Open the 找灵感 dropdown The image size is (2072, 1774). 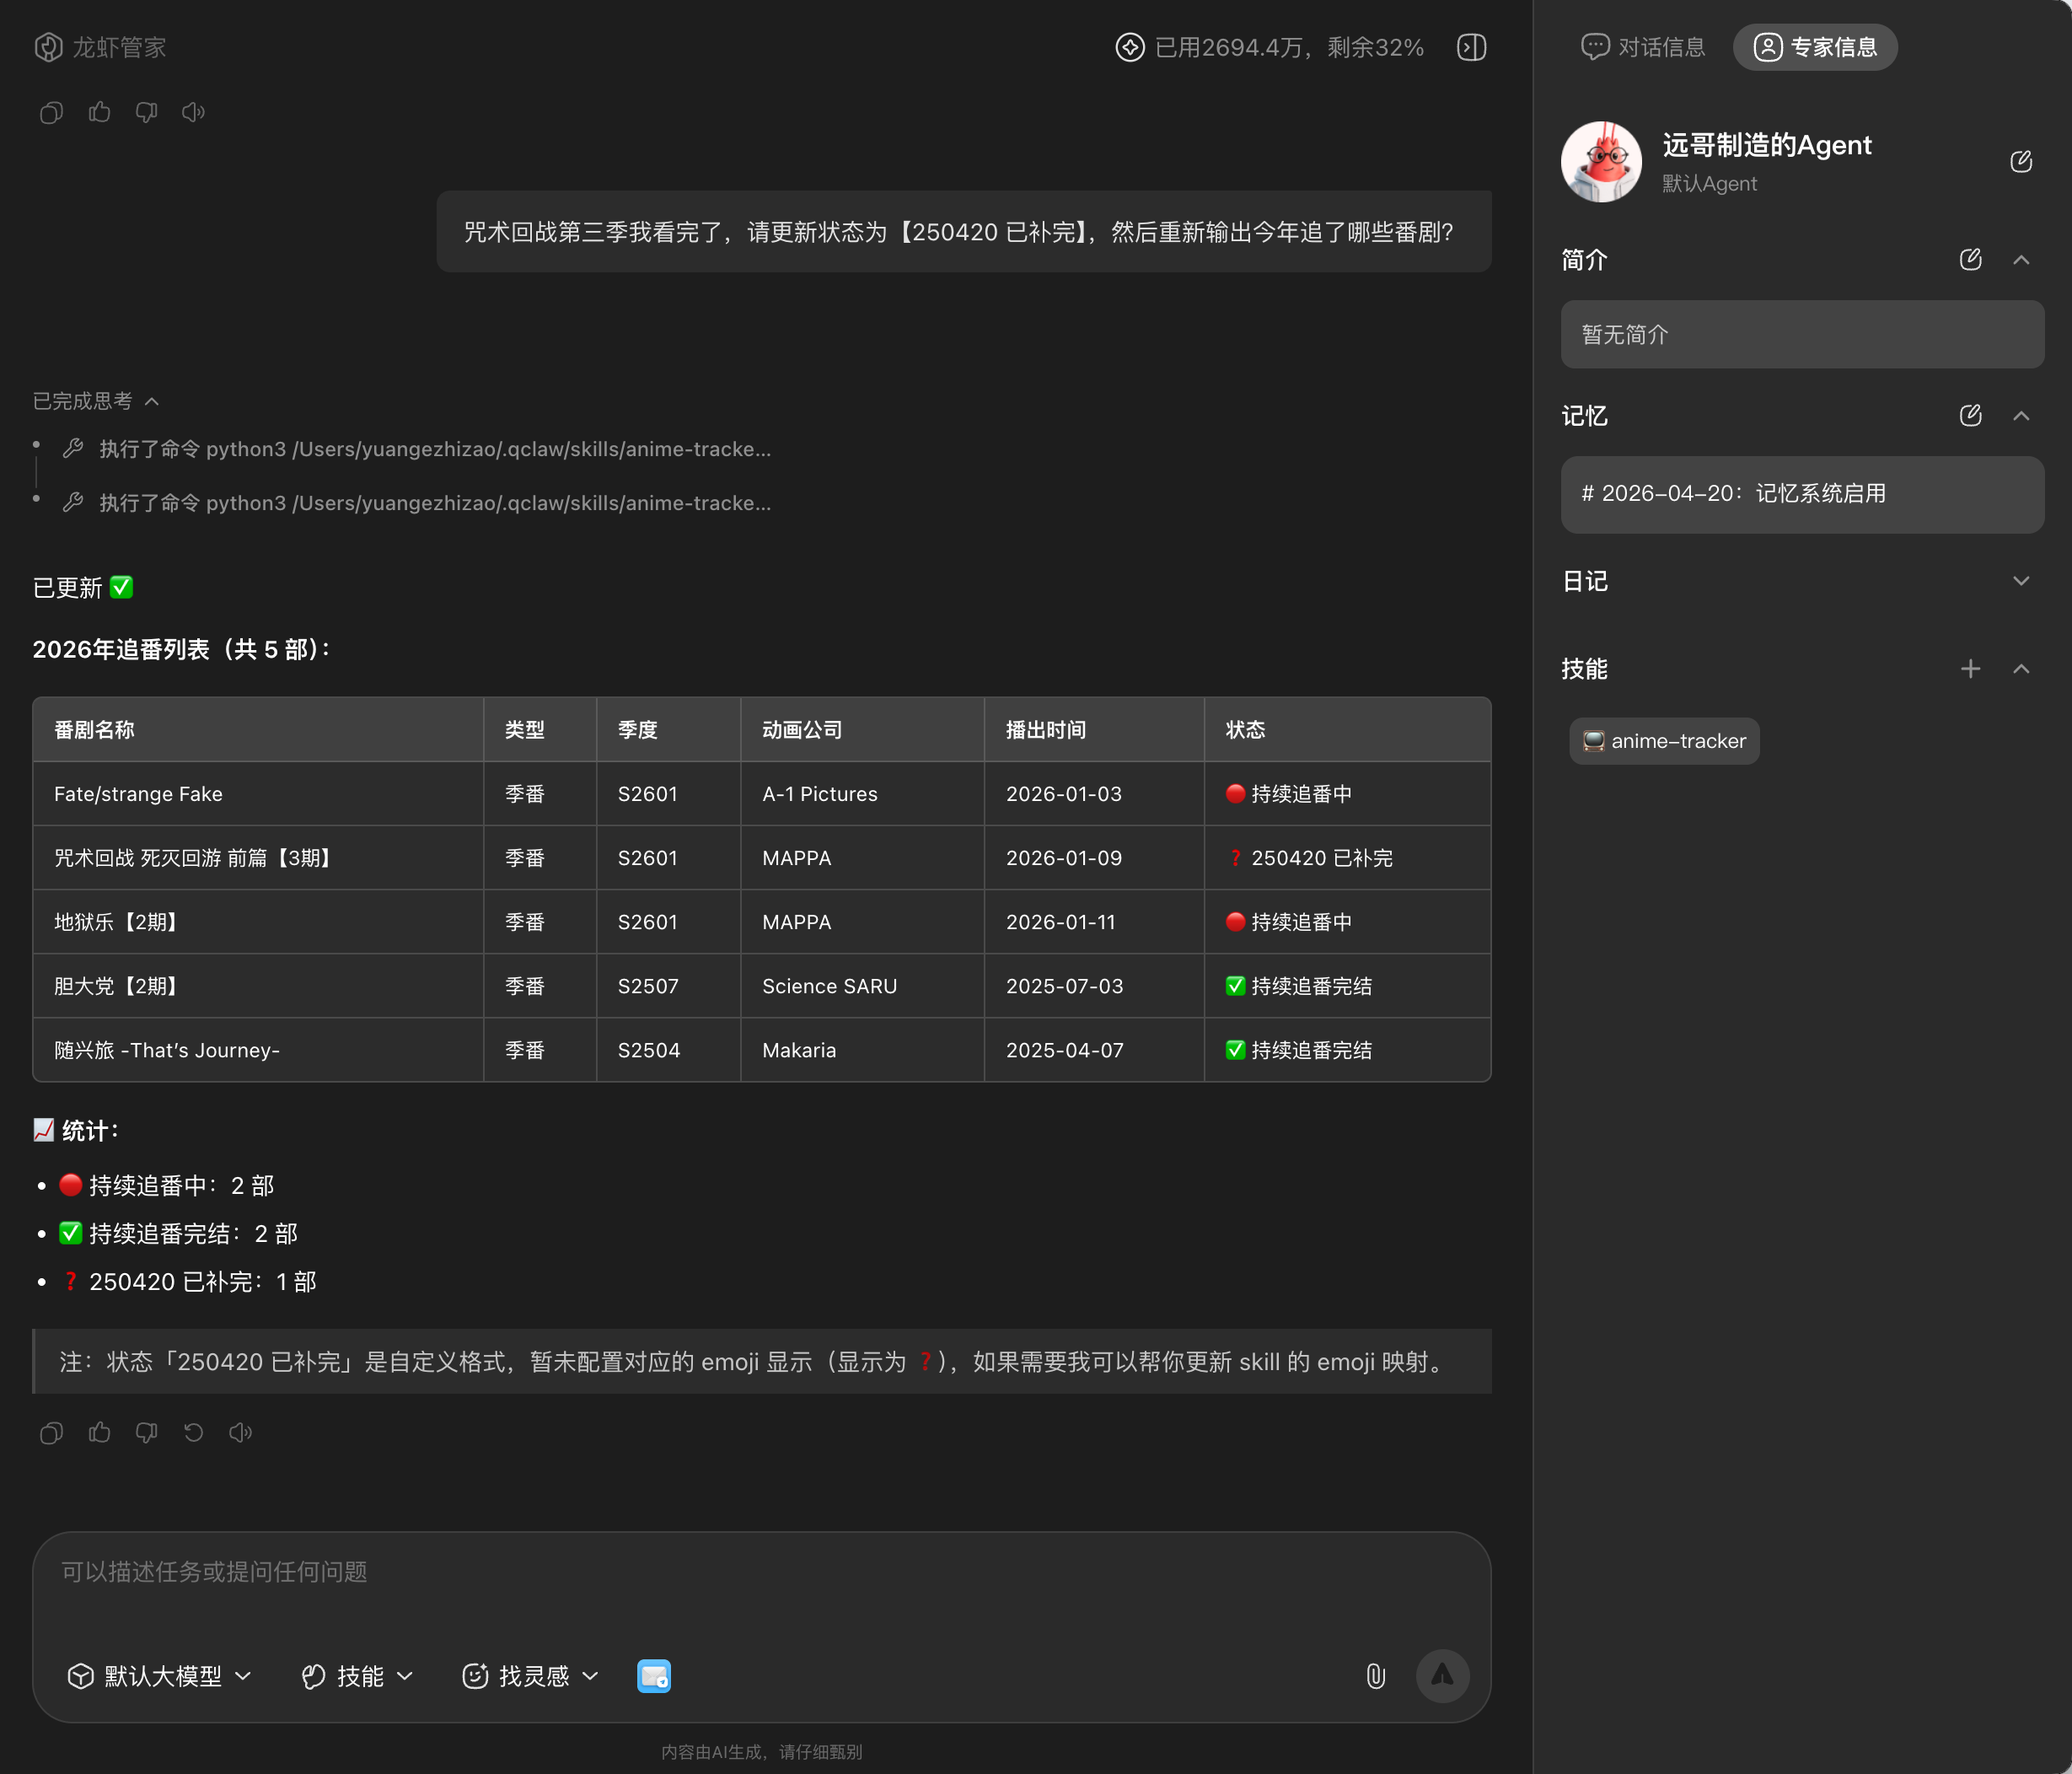point(531,1676)
